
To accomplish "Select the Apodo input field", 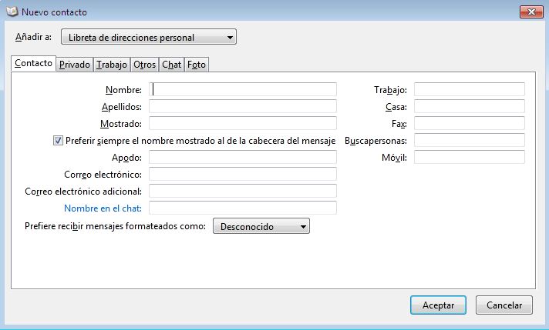I will (x=243, y=157).
